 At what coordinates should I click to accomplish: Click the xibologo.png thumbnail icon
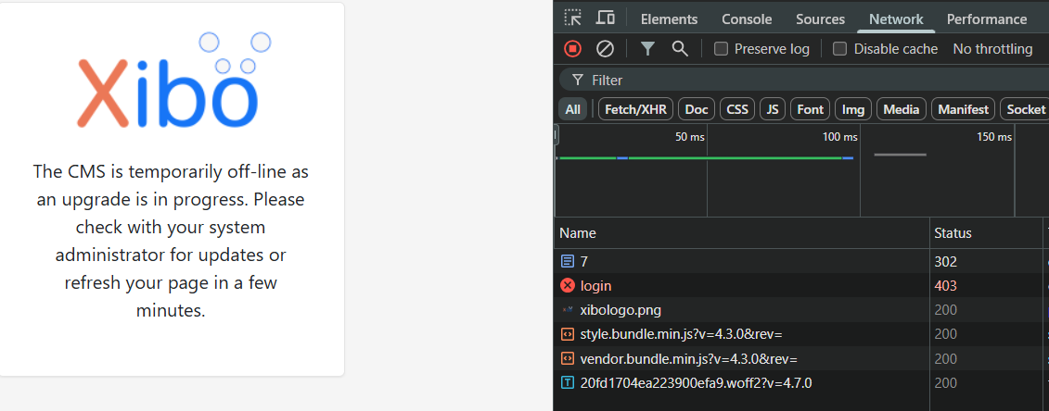click(x=568, y=310)
